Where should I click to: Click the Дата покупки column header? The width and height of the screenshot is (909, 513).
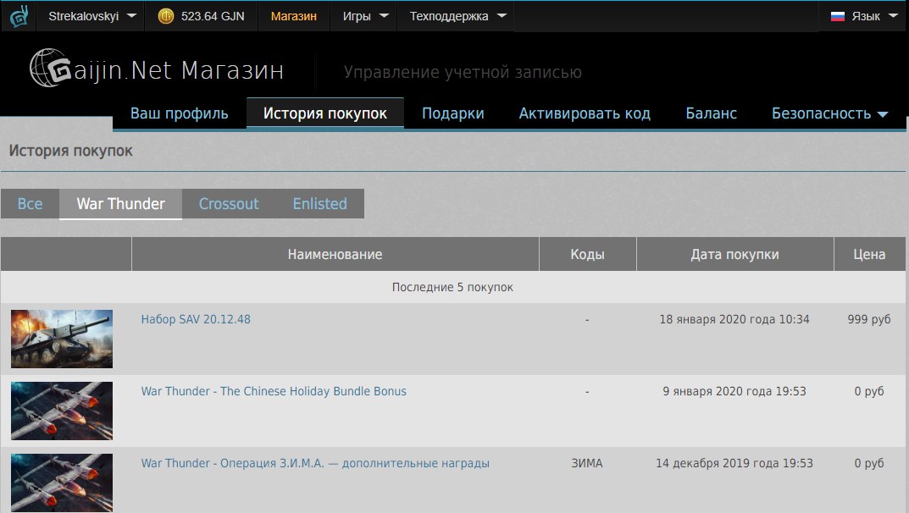coord(735,254)
